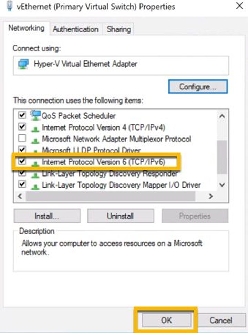The image size is (248, 333).
Task: Switch to the Authentication tab
Action: click(75, 29)
